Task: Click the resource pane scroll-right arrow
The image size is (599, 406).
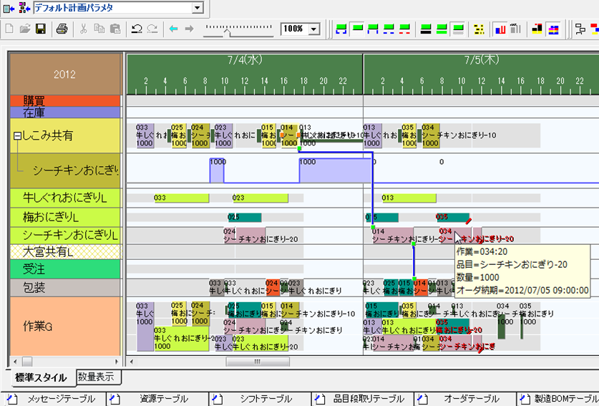Action: coord(117,362)
